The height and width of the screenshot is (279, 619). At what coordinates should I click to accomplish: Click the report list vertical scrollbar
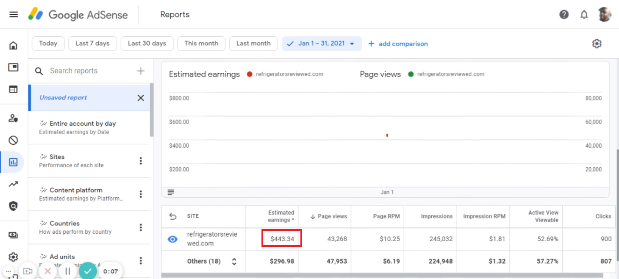pyautogui.click(x=151, y=110)
